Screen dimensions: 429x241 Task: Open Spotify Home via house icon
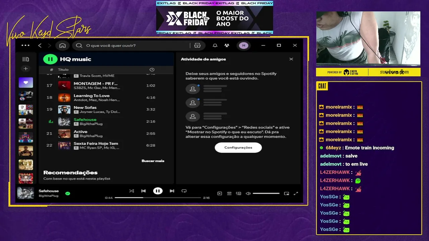click(x=62, y=46)
